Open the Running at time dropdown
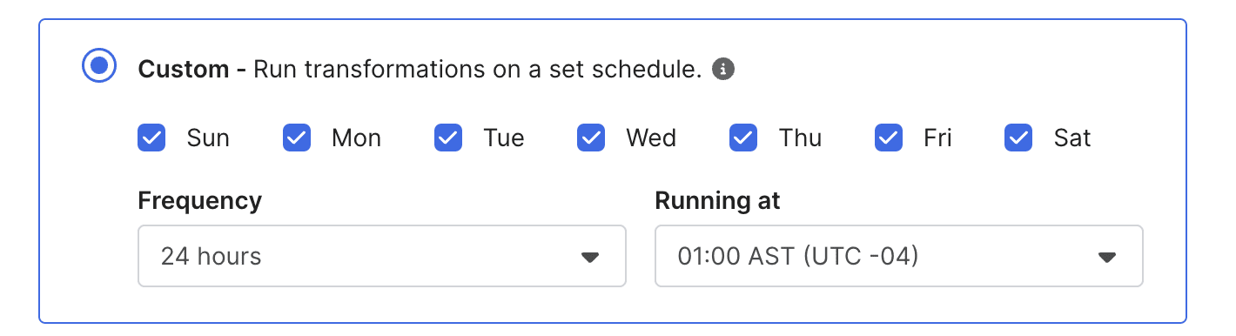 [899, 256]
